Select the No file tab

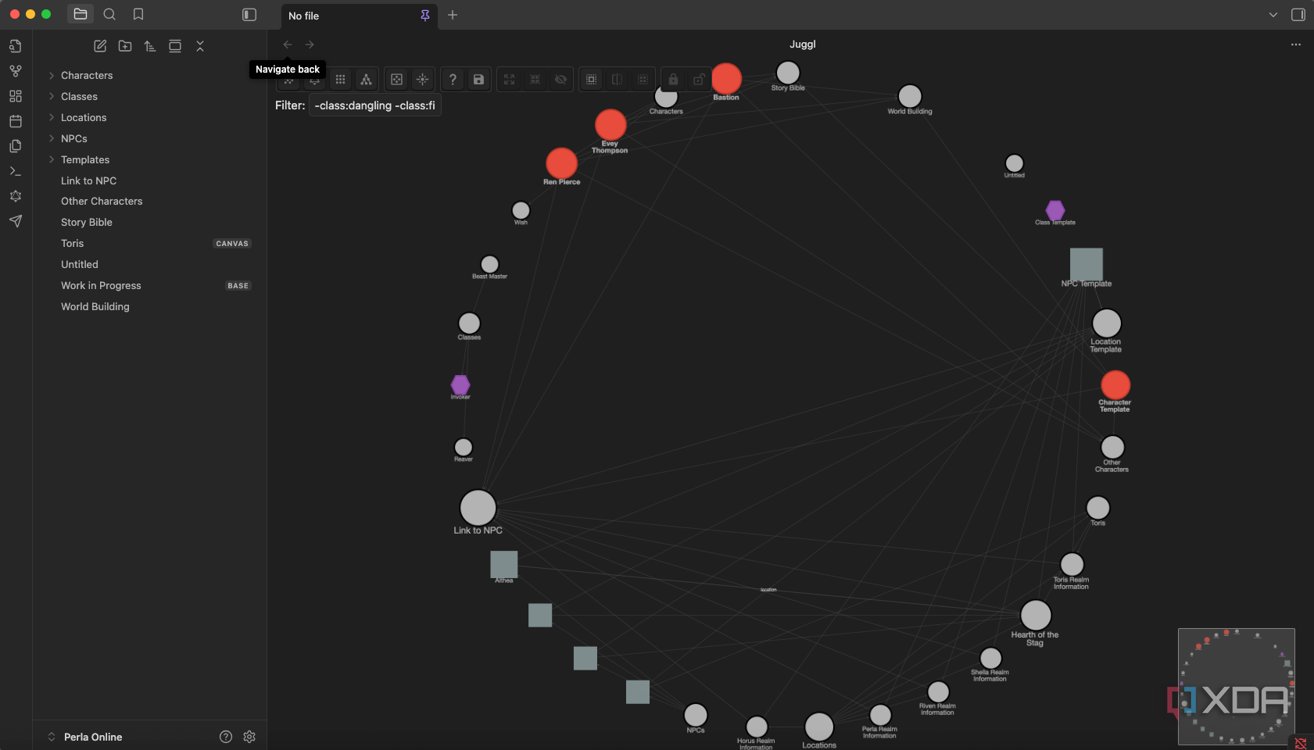click(x=360, y=16)
